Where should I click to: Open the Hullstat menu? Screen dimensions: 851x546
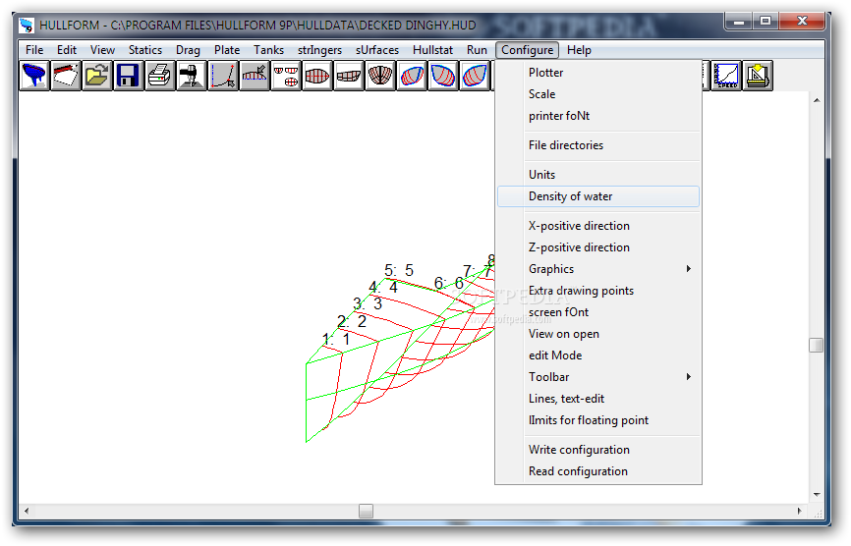click(x=432, y=50)
